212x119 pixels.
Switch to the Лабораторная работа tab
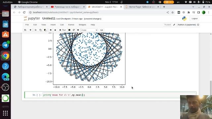[31, 7]
